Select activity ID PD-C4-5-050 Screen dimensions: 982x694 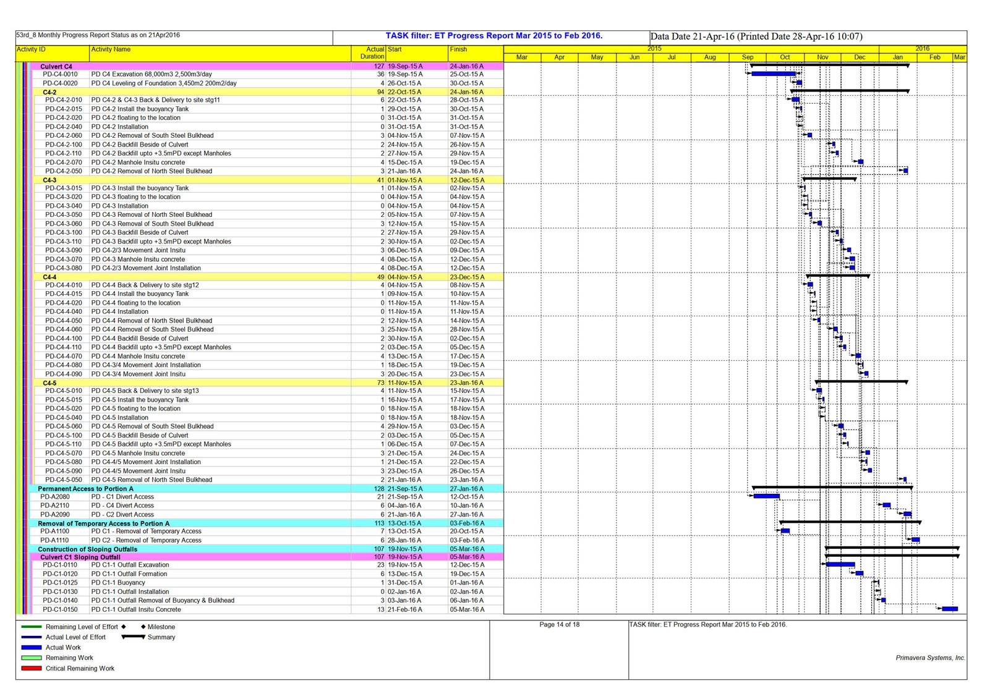[x=63, y=480]
